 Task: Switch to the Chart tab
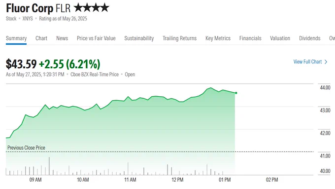pos(41,38)
